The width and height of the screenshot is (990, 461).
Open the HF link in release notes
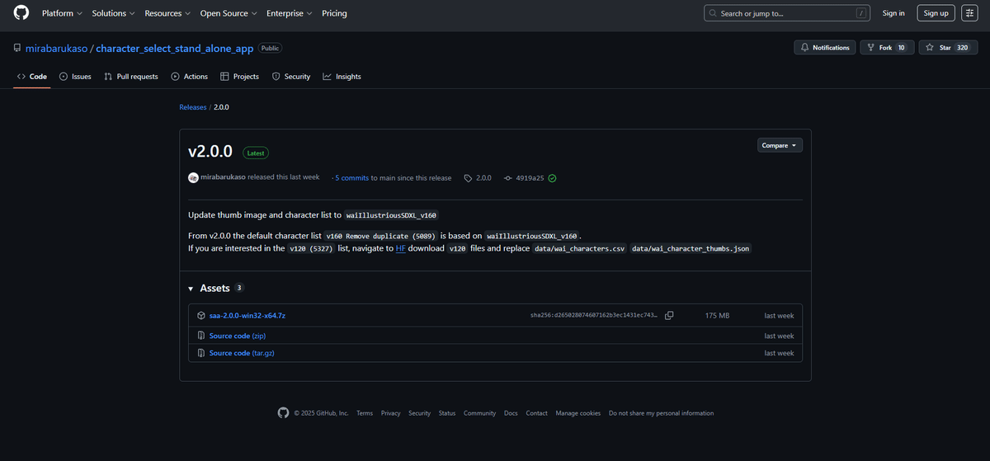400,248
